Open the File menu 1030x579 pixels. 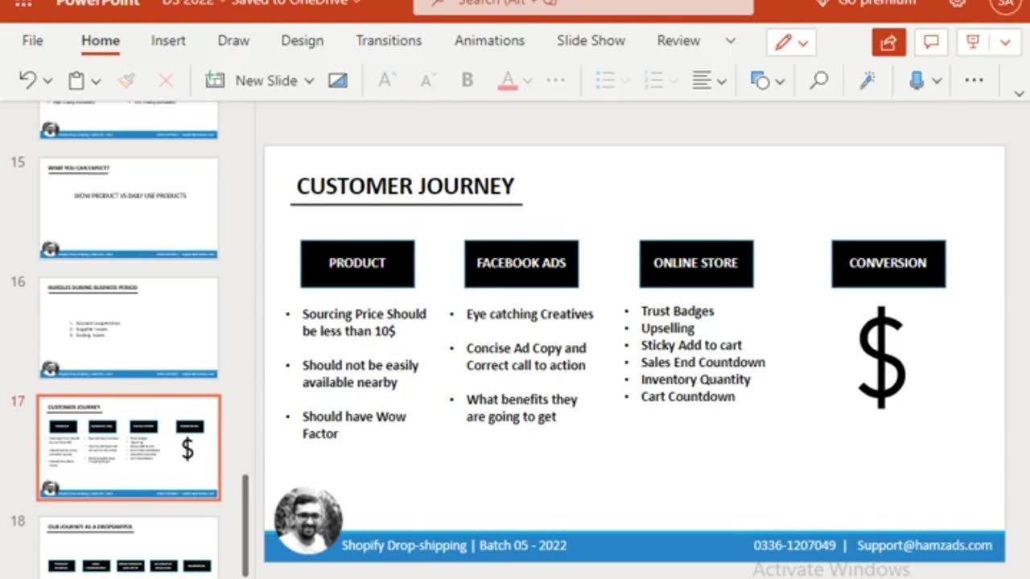(33, 40)
